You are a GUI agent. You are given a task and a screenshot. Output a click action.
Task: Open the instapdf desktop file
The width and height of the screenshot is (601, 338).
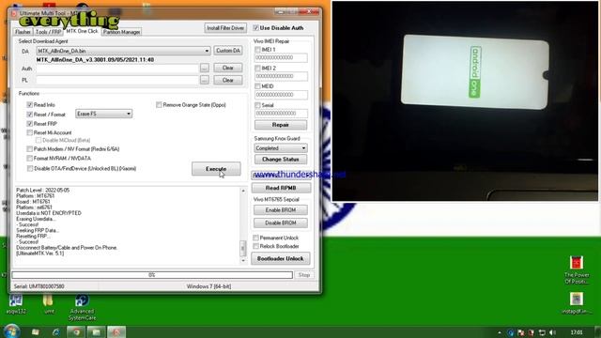coord(577,303)
